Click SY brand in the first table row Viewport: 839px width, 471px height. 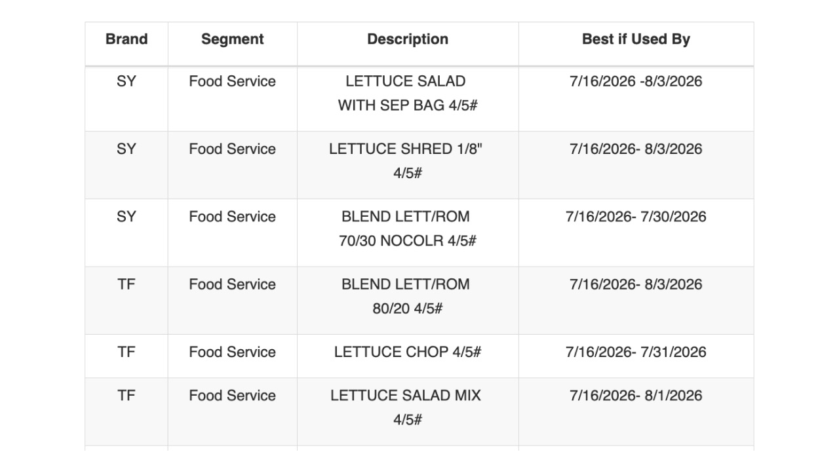click(127, 81)
